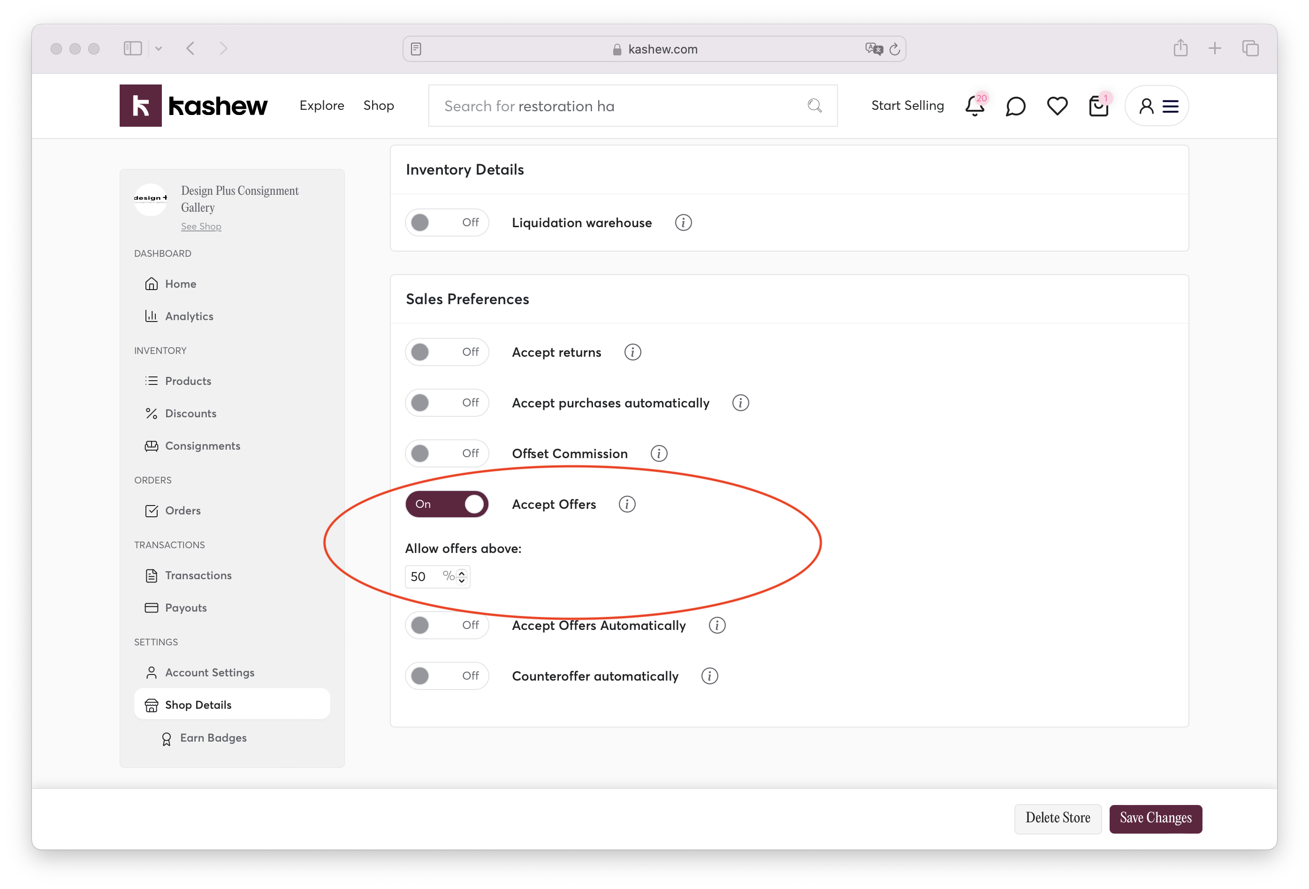The height and width of the screenshot is (889, 1309).
Task: Turn off the Accept Offers toggle
Action: pos(447,504)
